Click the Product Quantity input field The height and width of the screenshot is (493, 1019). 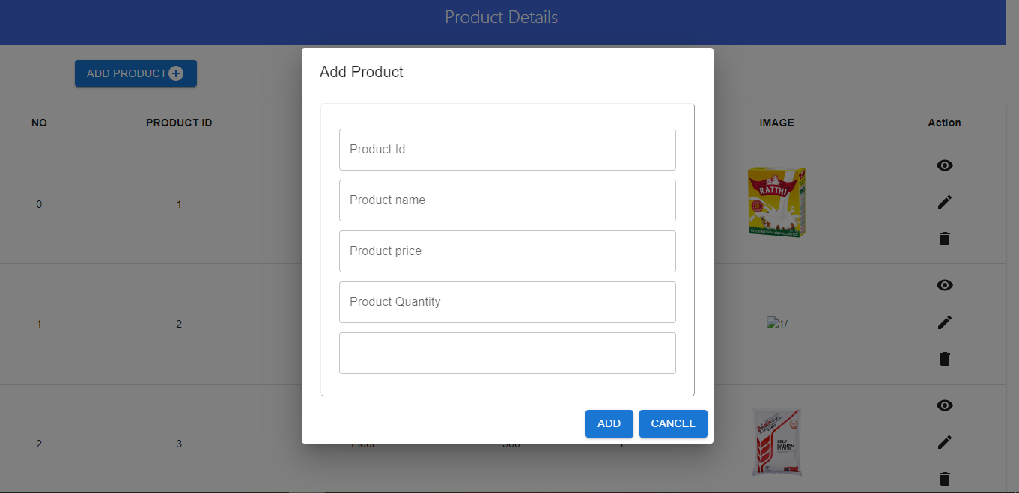click(507, 301)
